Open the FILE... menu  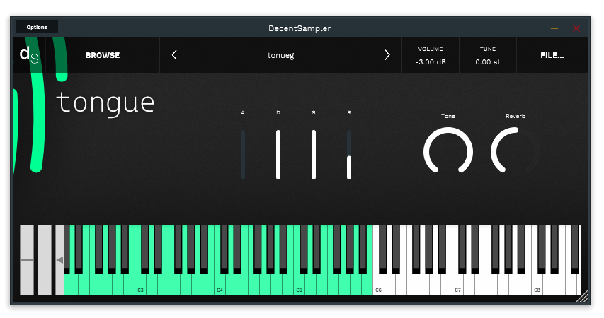tap(552, 55)
